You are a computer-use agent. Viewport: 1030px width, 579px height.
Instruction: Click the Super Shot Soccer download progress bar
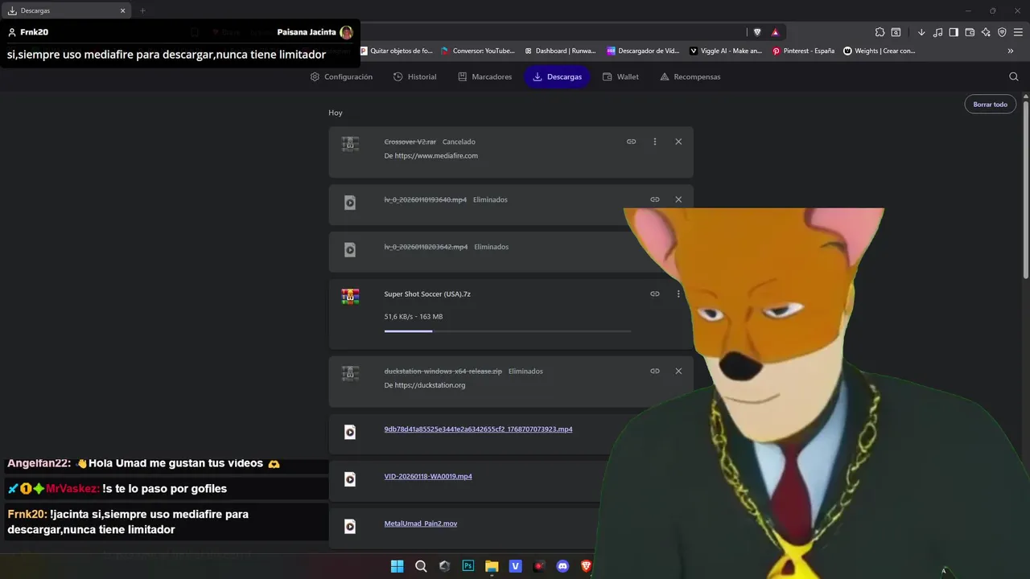click(508, 331)
